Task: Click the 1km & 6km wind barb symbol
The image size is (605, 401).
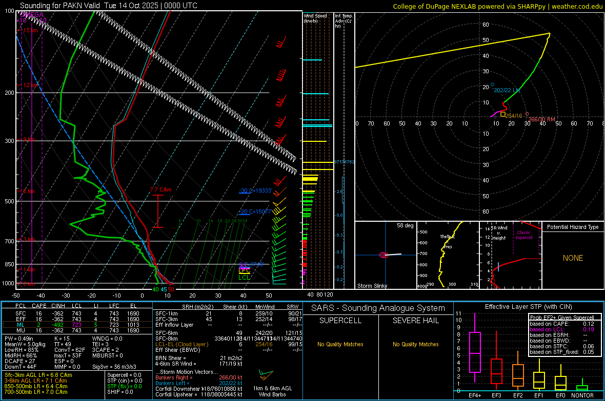Action: point(266,375)
